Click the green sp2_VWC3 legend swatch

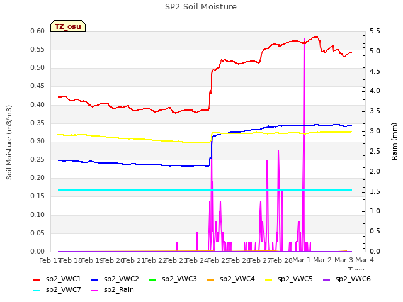(153, 280)
